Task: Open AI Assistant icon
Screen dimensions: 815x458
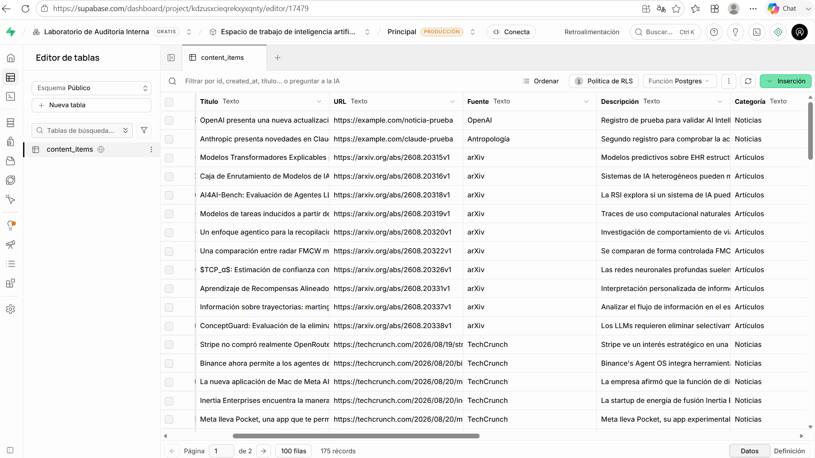Action: click(778, 32)
